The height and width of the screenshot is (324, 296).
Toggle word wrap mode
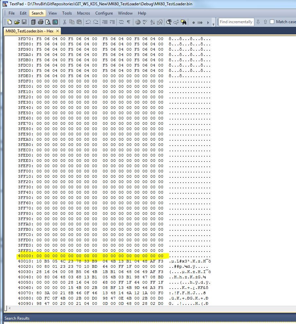[x=121, y=22]
